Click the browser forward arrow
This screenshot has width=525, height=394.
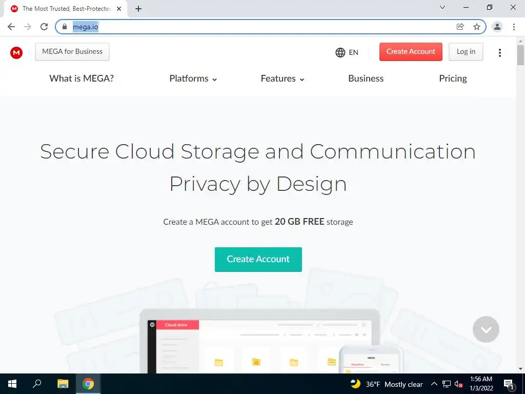pos(28,27)
